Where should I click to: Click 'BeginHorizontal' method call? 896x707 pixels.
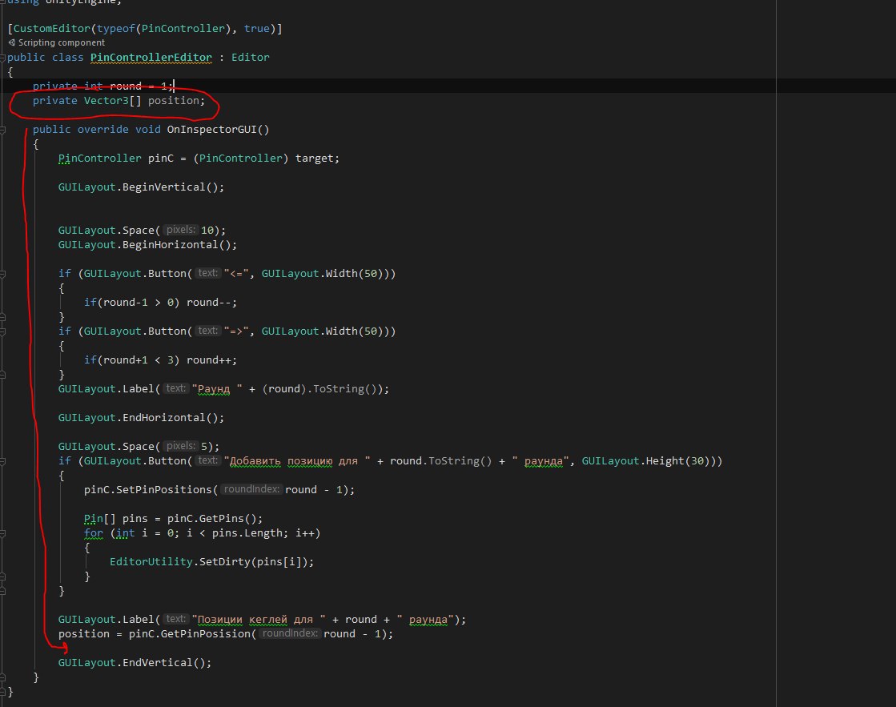point(170,245)
